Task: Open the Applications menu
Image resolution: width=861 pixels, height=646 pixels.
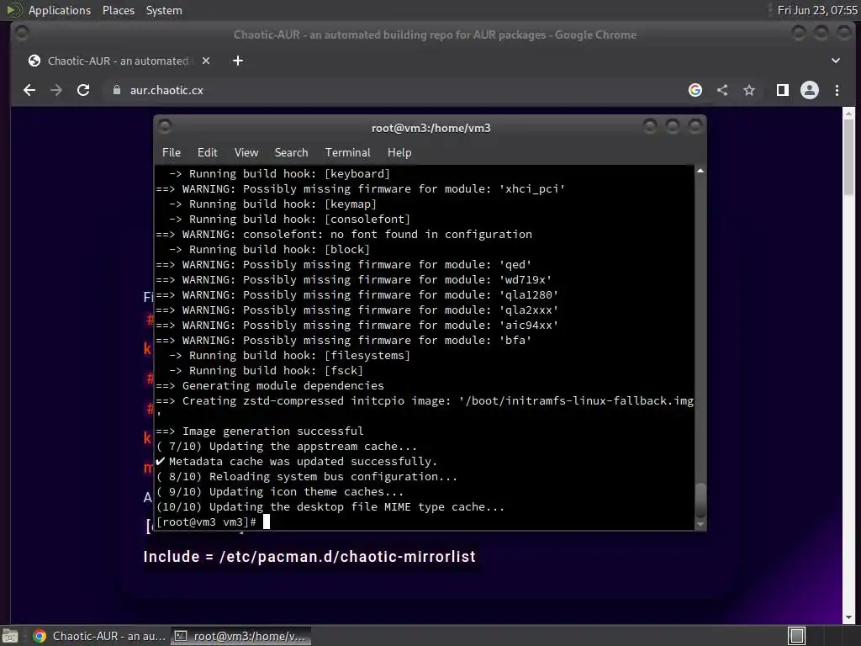Action: [x=60, y=10]
